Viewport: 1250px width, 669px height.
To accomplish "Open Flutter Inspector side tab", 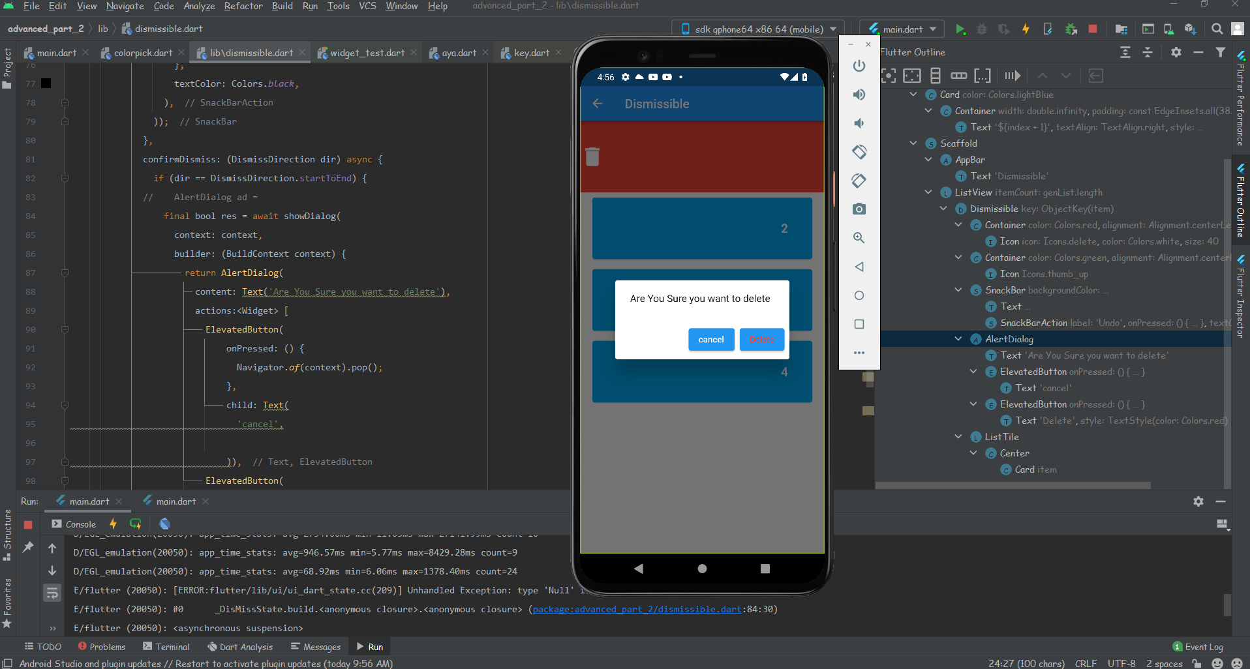I will 1240,297.
